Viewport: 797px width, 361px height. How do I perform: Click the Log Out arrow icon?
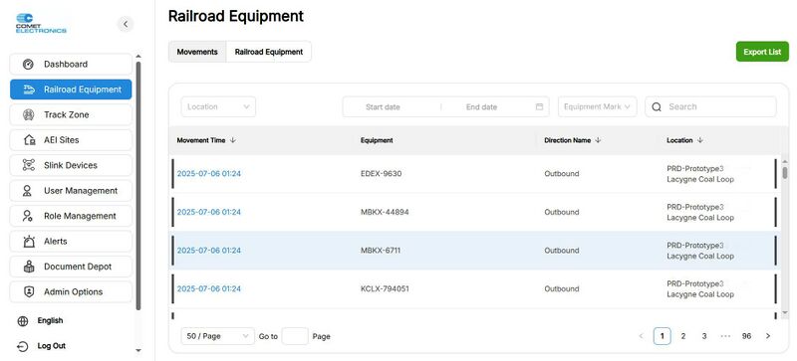click(23, 346)
